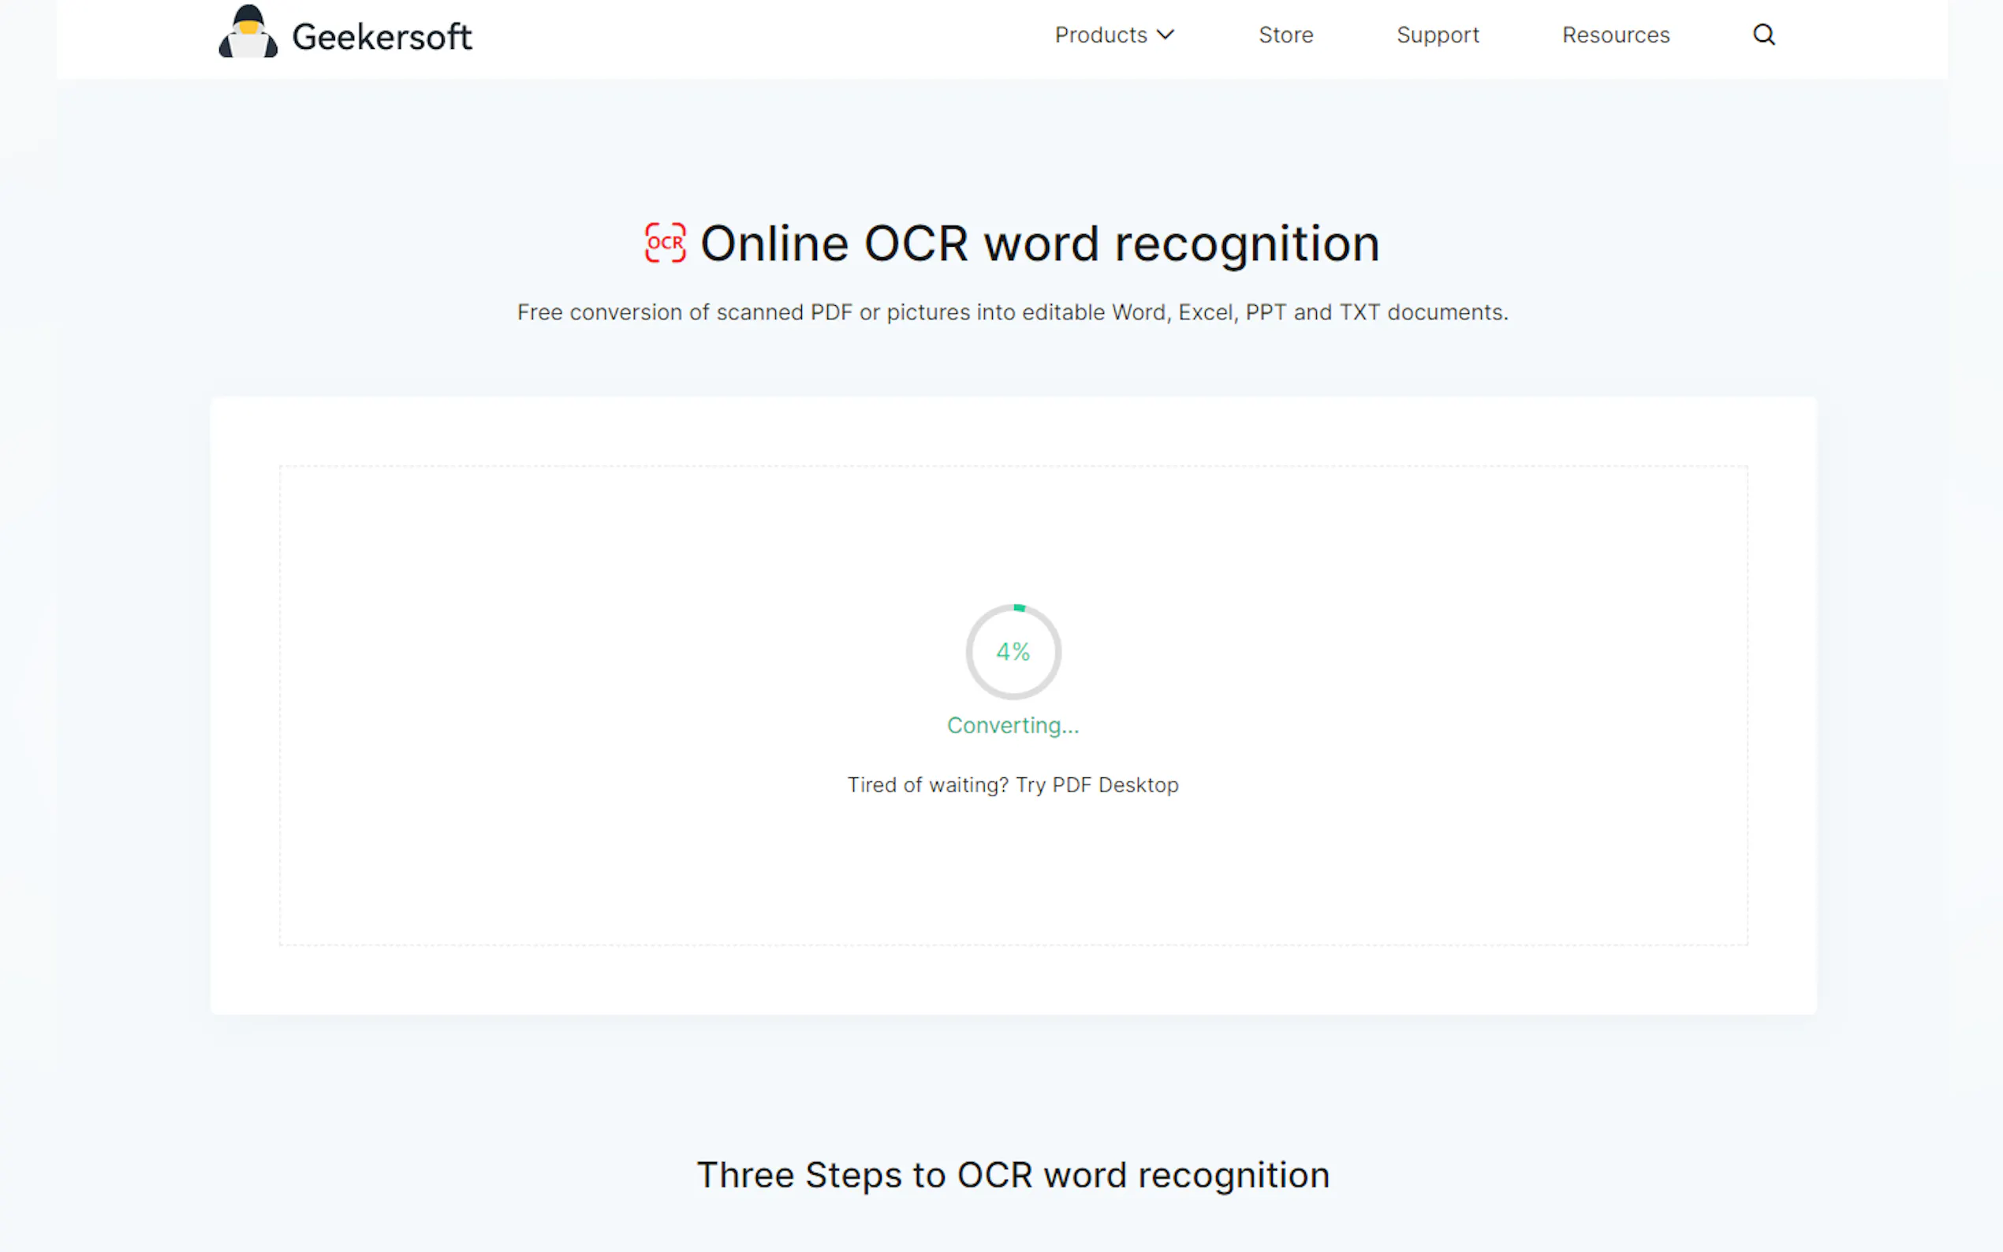Open the search magnifier icon

(1764, 35)
